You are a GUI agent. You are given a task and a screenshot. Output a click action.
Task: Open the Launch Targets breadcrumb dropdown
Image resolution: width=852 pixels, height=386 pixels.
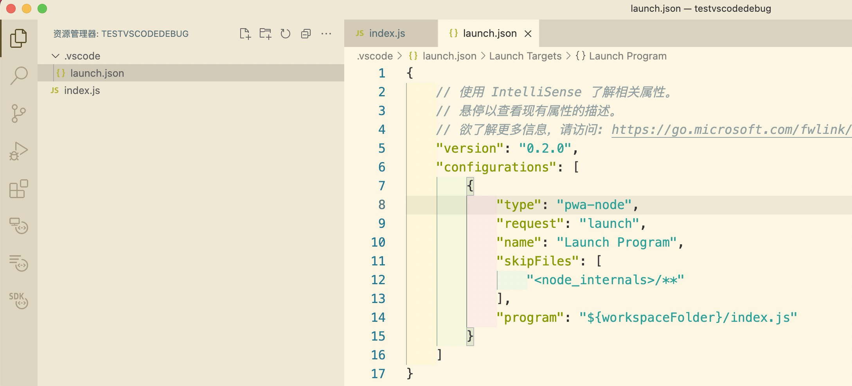tap(526, 56)
